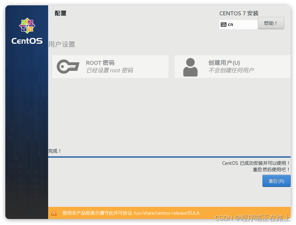This screenshot has width=296, height=225.
Task: Open the cn keyboard layout selector
Action: pos(238,24)
